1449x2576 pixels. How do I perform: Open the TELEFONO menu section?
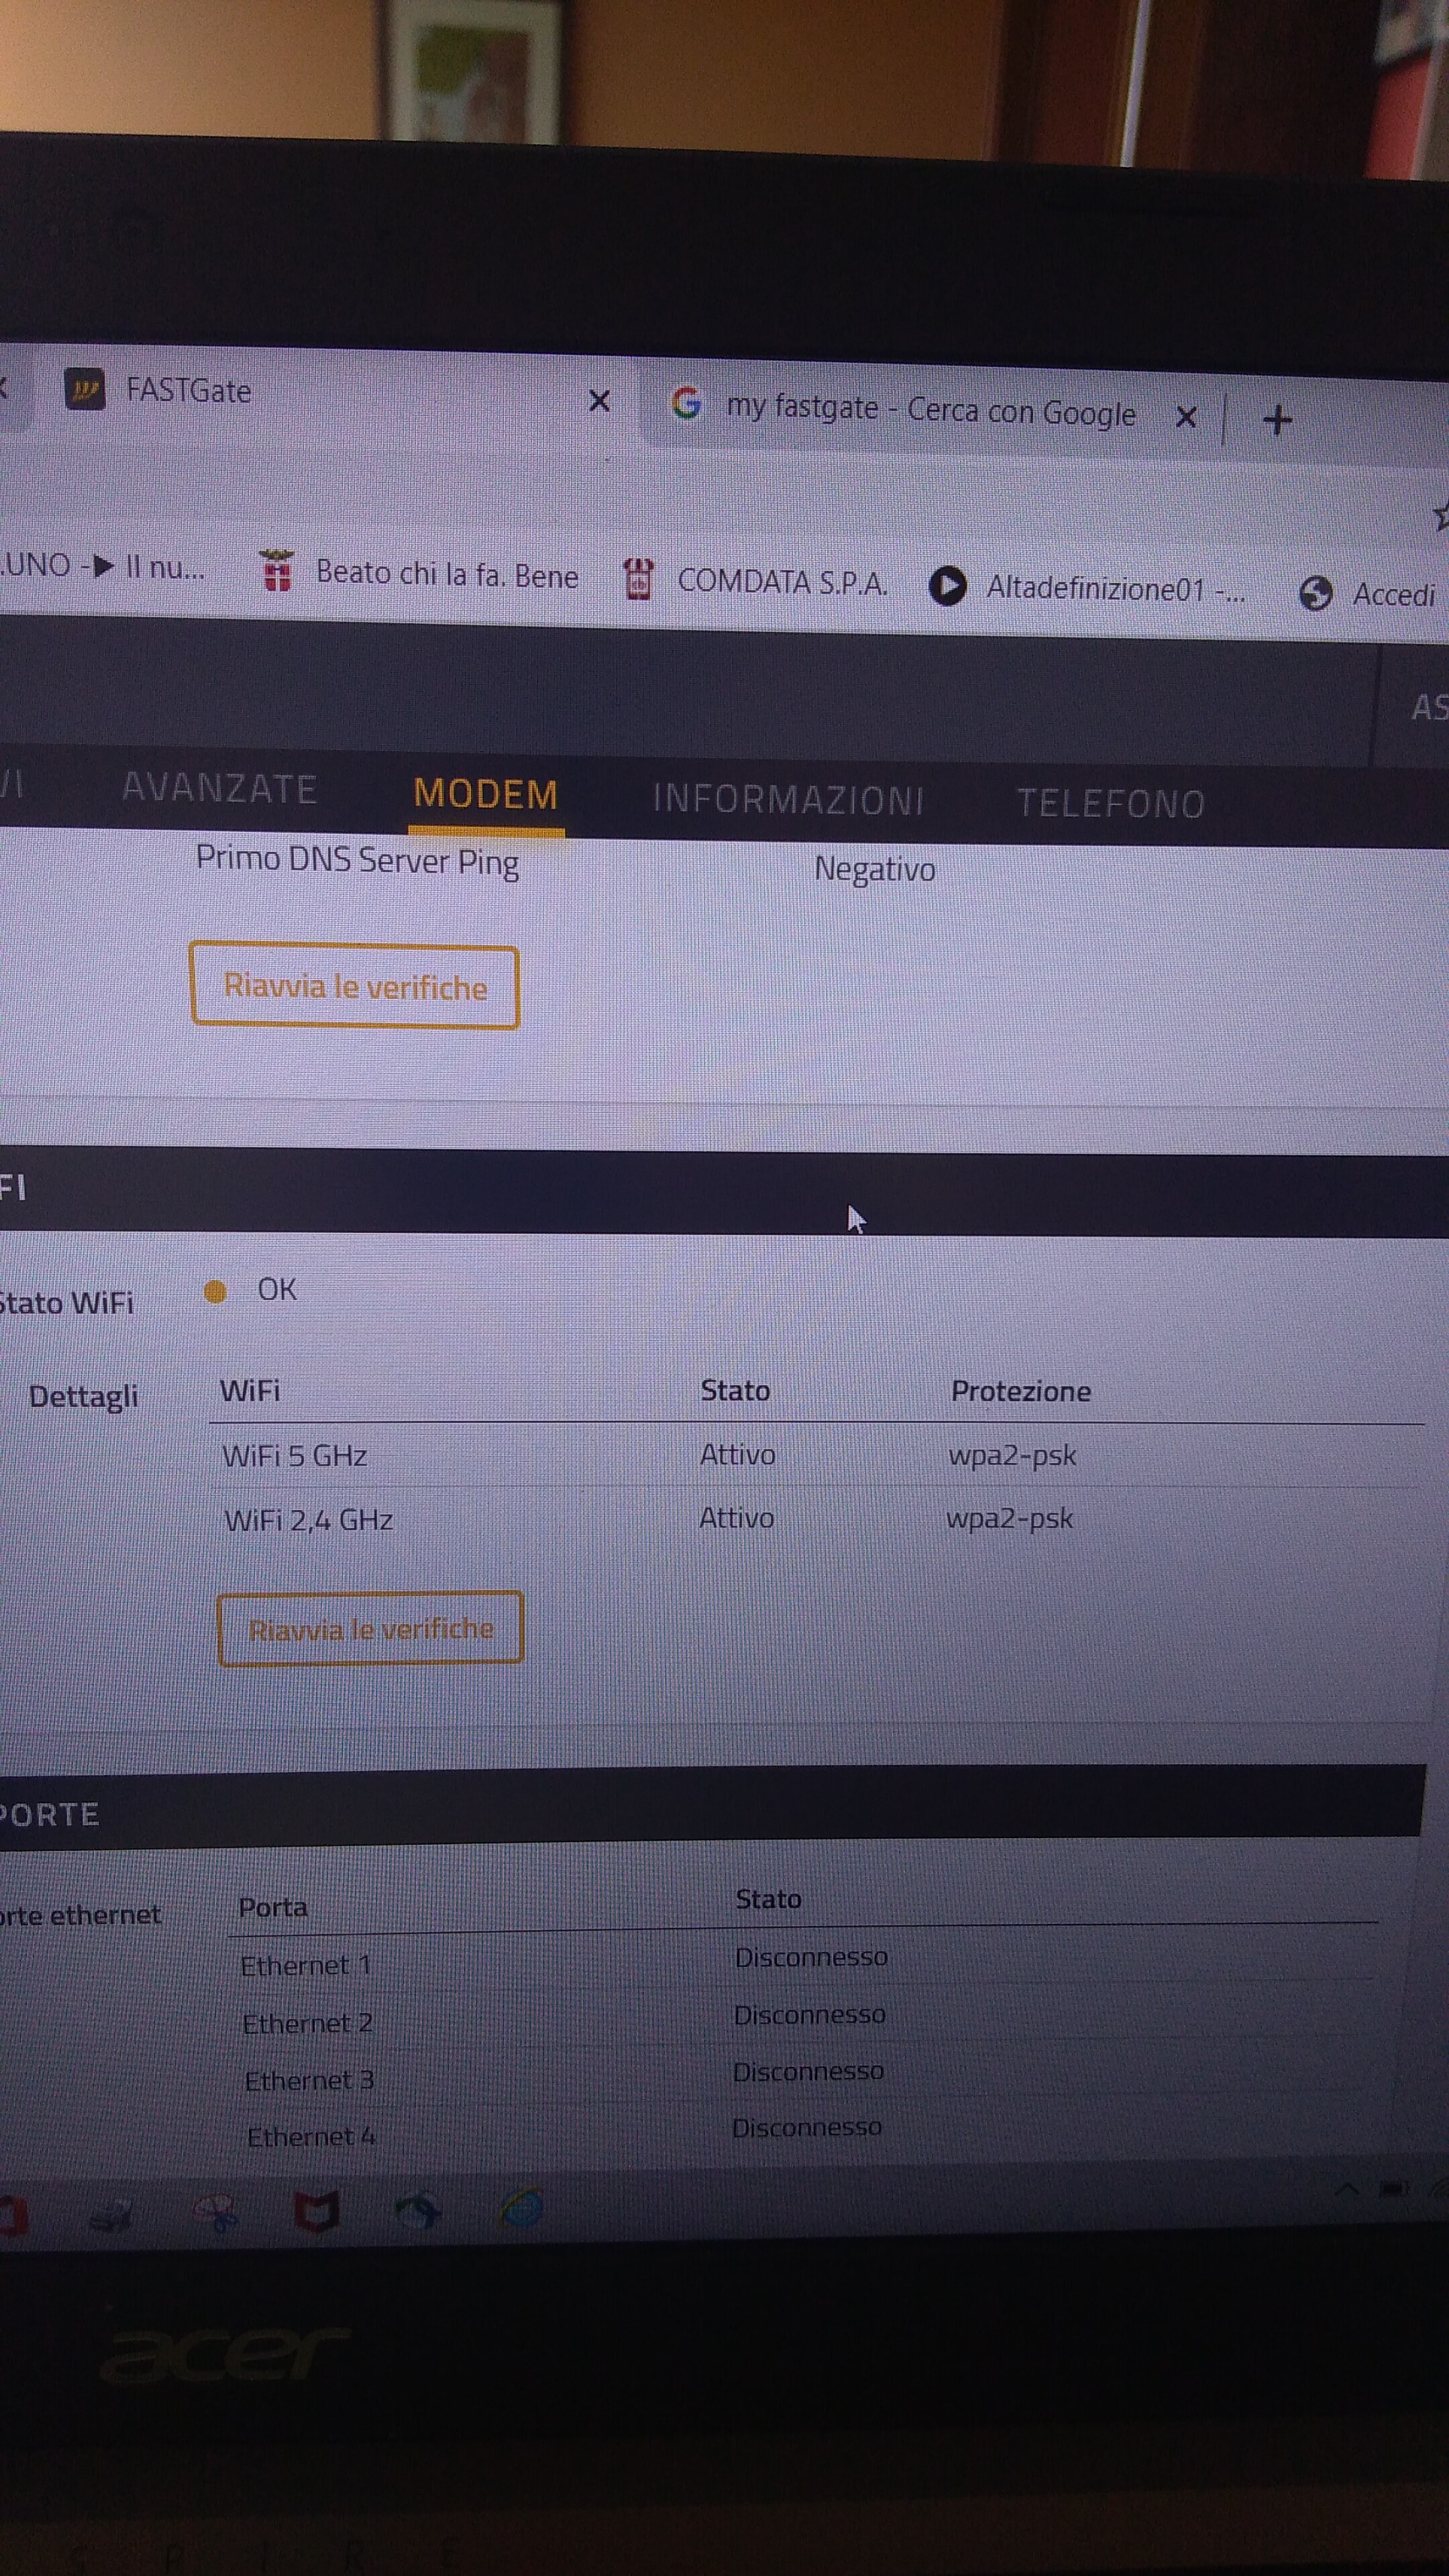coord(1110,804)
